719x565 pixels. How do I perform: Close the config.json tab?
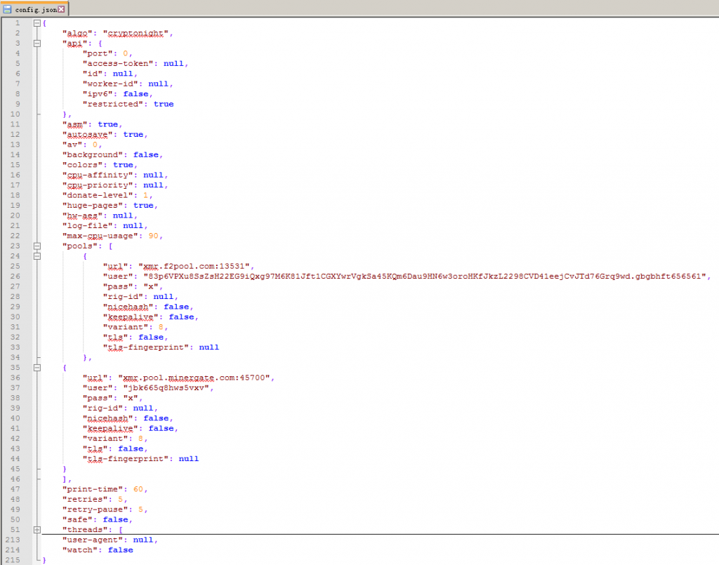[61, 9]
